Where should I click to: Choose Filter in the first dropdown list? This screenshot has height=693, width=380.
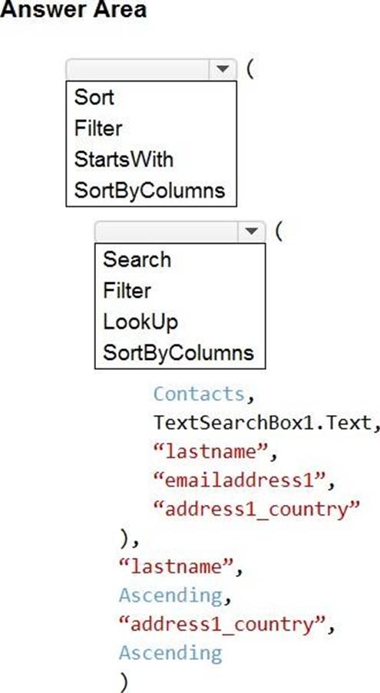click(x=98, y=128)
